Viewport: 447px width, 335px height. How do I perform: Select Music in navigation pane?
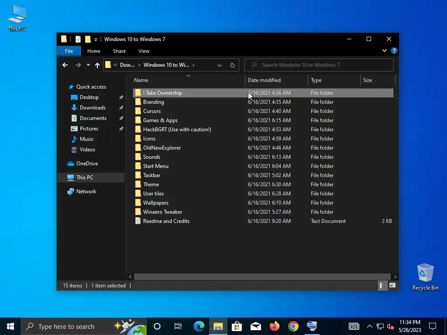click(87, 139)
